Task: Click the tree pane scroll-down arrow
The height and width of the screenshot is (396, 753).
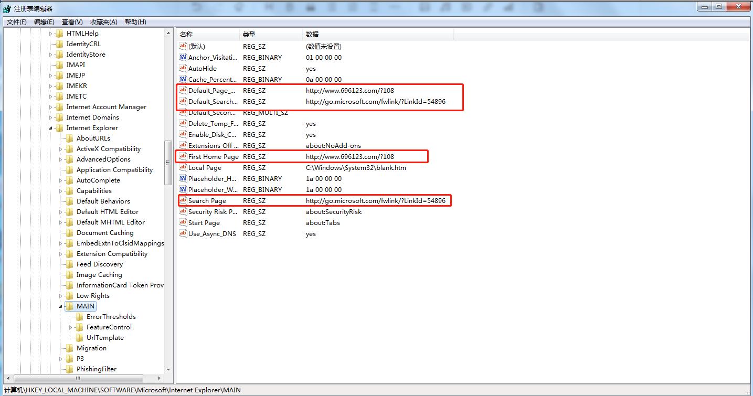Action: tap(168, 370)
